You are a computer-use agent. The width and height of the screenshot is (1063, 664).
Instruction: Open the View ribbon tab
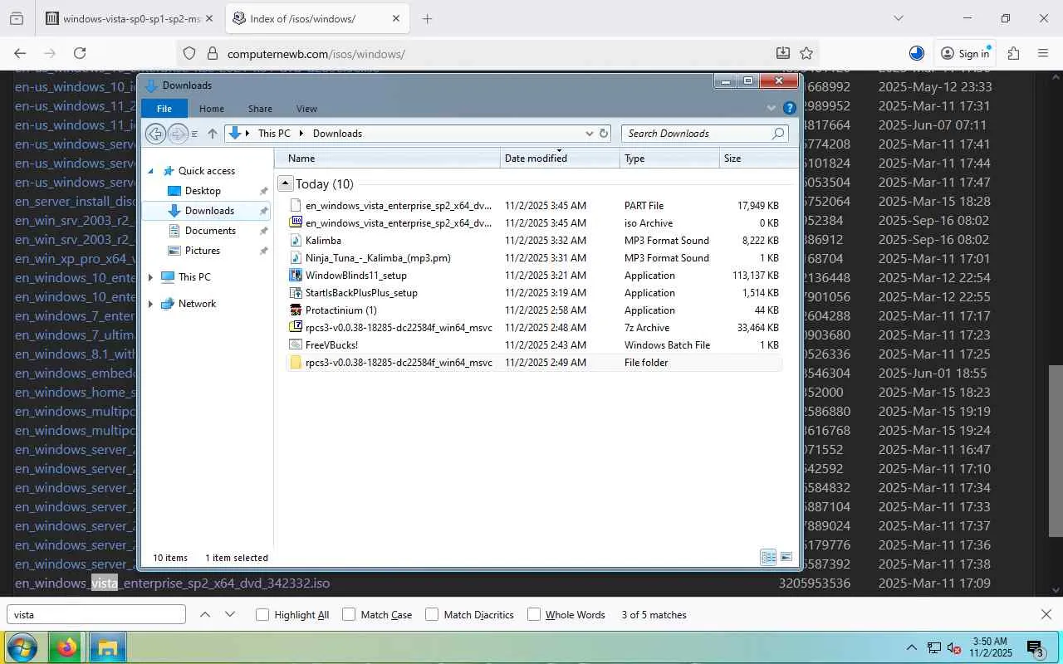click(306, 109)
